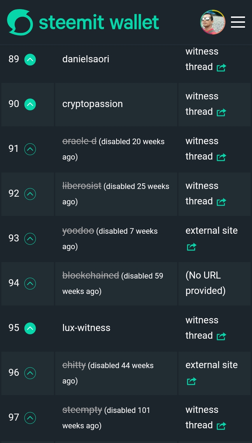Open the hamburger menu
252x443 pixels.
click(x=238, y=22)
